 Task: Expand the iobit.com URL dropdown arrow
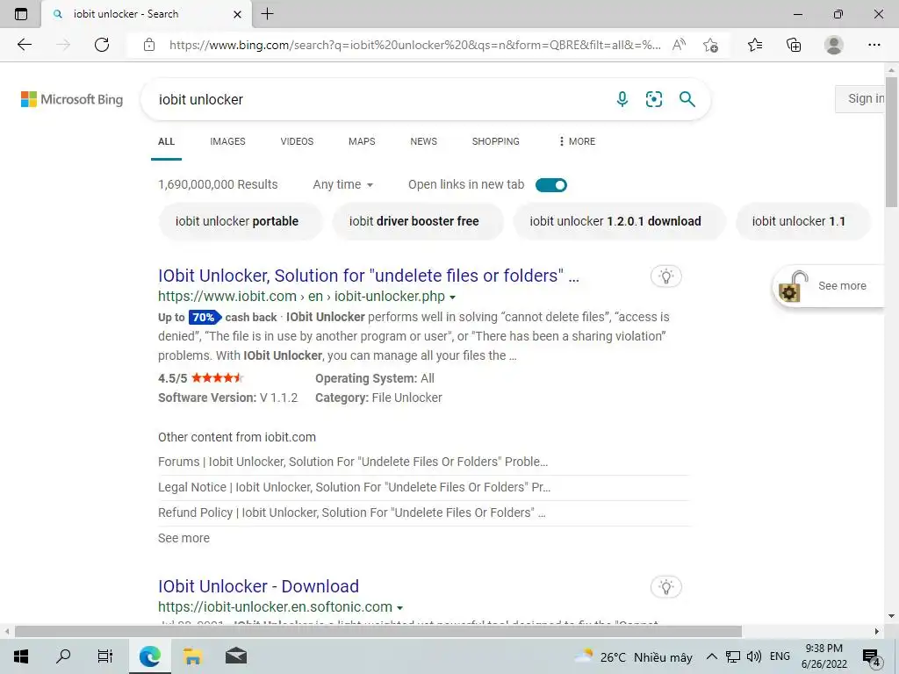453,298
